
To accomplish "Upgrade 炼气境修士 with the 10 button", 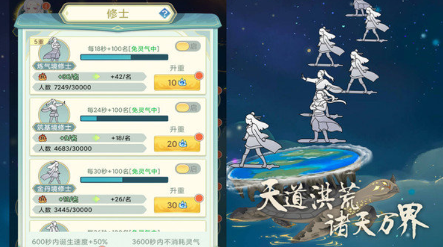I will pyautogui.click(x=177, y=83).
